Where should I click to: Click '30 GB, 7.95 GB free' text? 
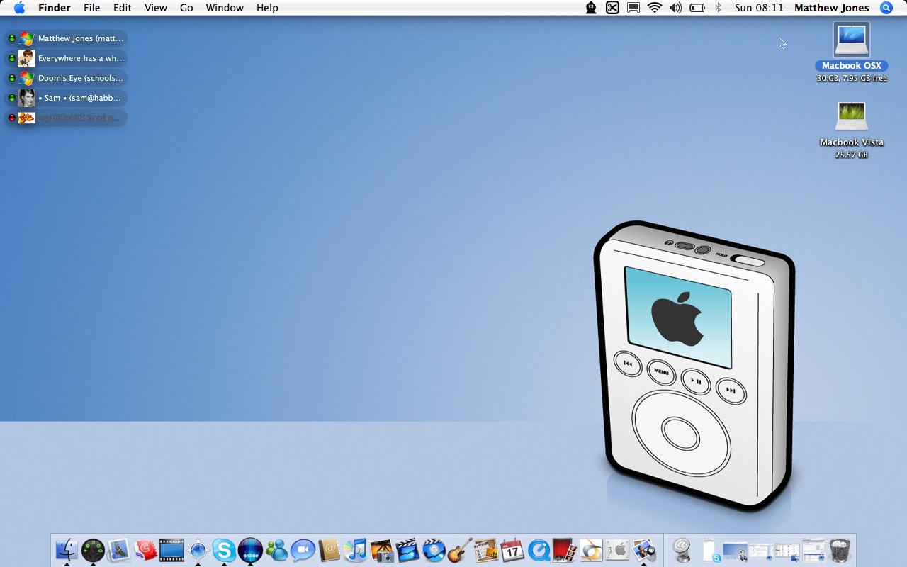coord(852,78)
